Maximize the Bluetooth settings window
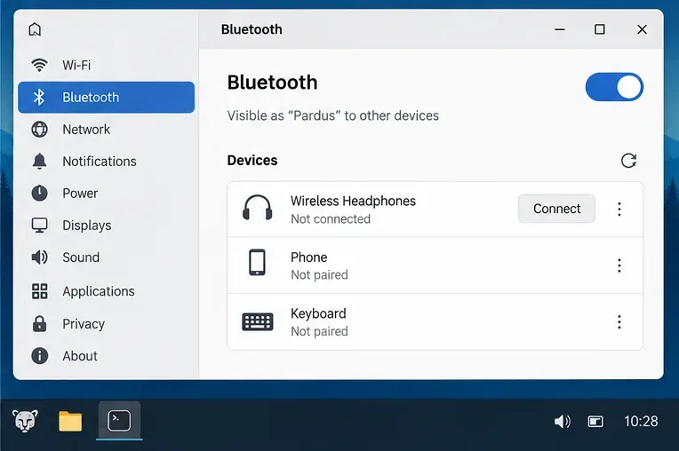This screenshot has height=451, width=679. [x=600, y=29]
